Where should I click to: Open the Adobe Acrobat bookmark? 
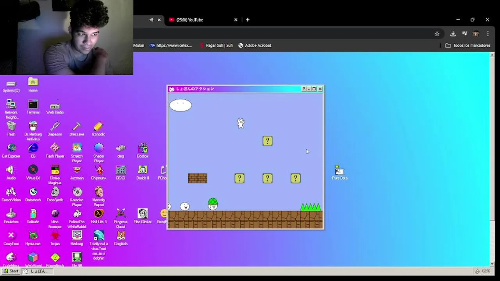(x=255, y=45)
